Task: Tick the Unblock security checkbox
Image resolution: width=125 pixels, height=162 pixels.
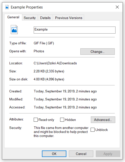Action: [93, 130]
